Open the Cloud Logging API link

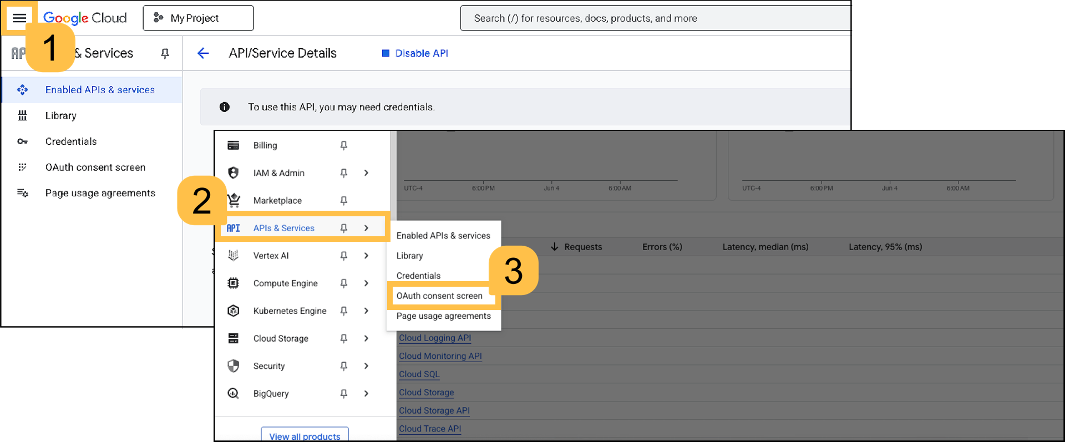pos(435,338)
